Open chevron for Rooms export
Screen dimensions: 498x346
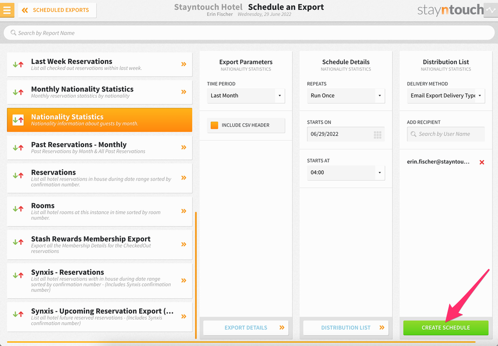click(184, 211)
